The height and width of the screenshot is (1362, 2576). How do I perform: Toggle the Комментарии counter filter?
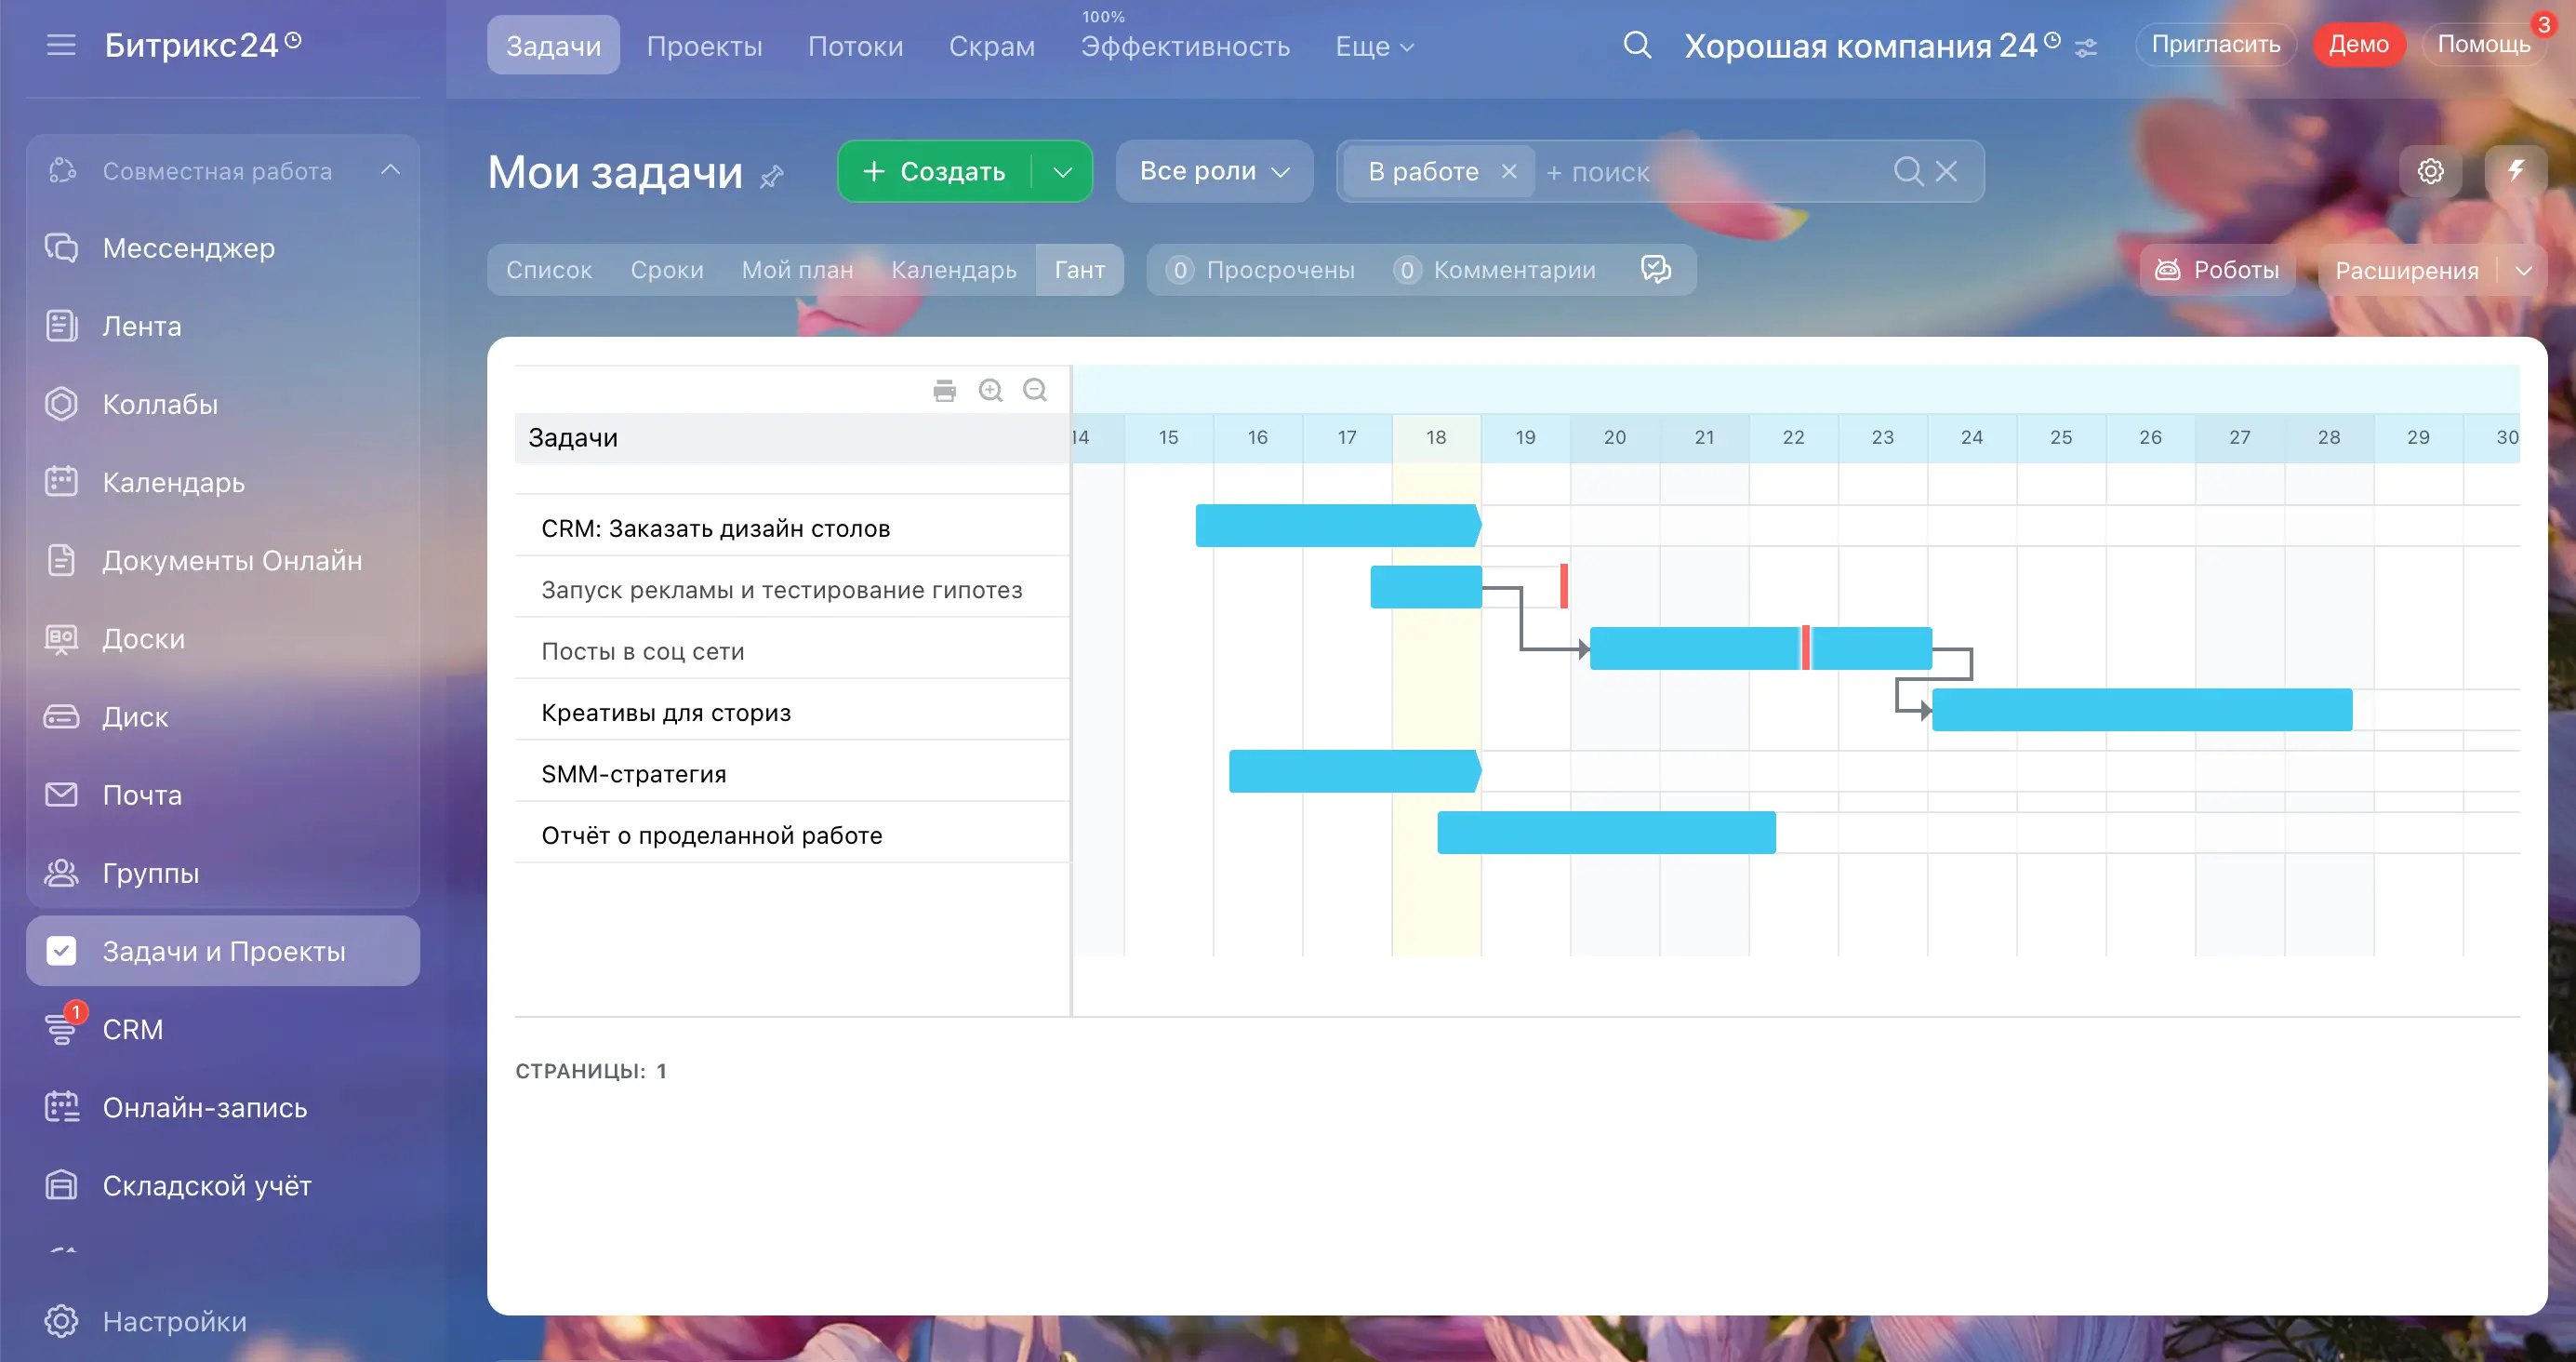tap(1495, 269)
